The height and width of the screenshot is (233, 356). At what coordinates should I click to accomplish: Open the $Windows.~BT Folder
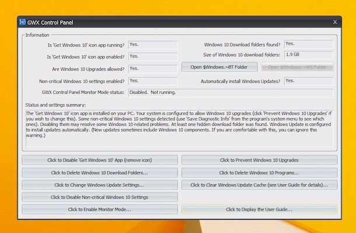(219, 67)
